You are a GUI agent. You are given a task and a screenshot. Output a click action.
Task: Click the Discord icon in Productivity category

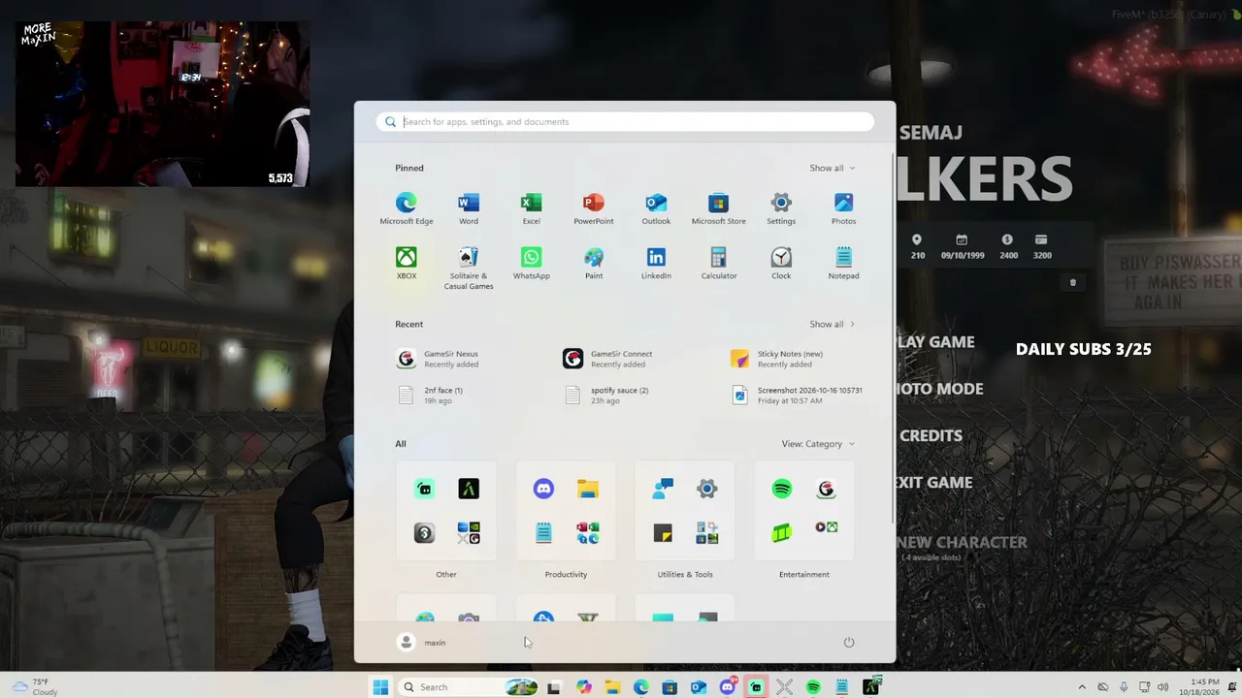[x=543, y=489]
